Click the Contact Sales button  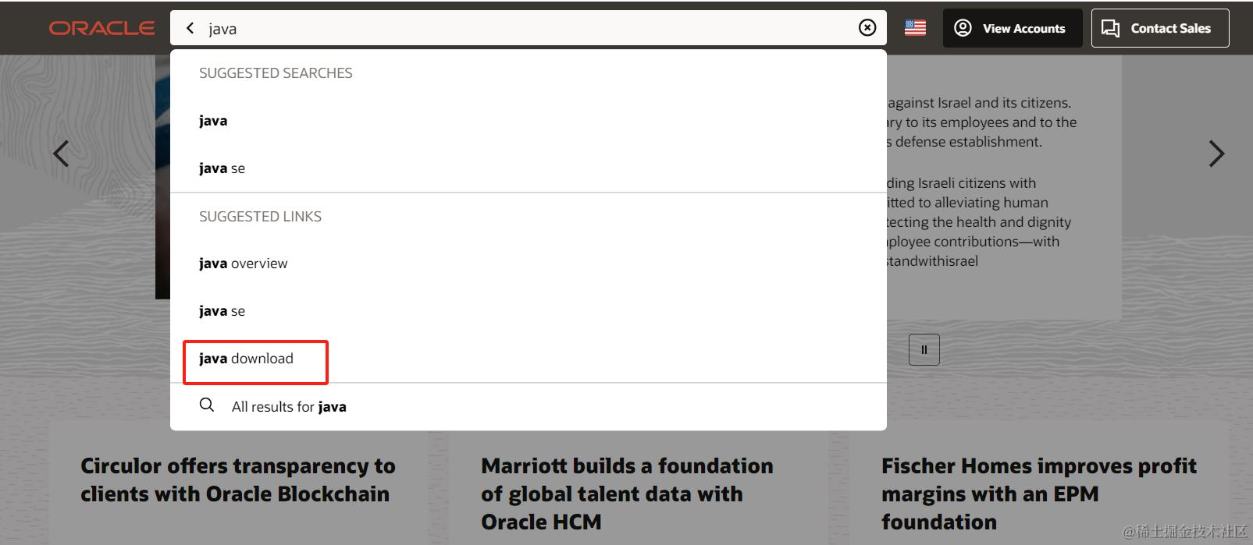[1159, 28]
